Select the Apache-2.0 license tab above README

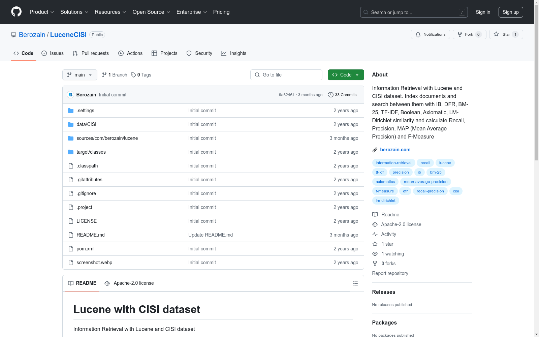[129, 283]
